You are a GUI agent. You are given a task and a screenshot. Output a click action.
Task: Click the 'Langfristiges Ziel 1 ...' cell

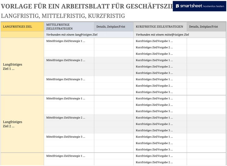(x=22, y=67)
